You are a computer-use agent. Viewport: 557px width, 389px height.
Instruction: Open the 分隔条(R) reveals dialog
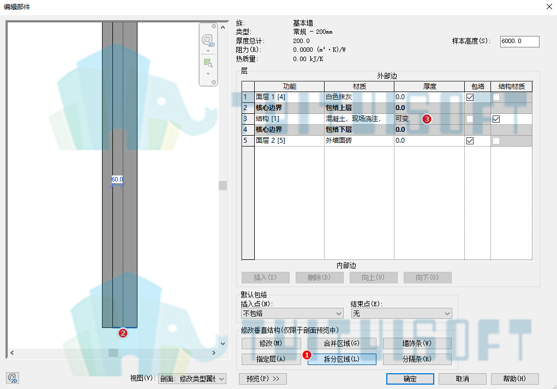(417, 359)
